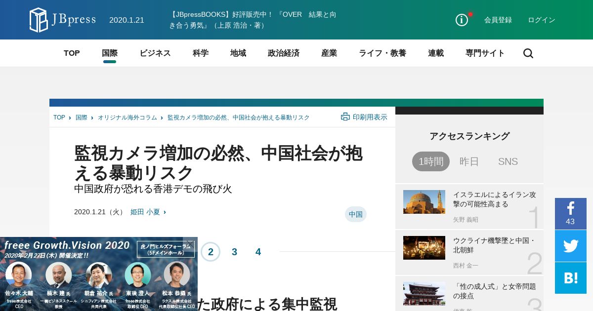Select ライフ・教養 in navigation bar

[x=382, y=53]
